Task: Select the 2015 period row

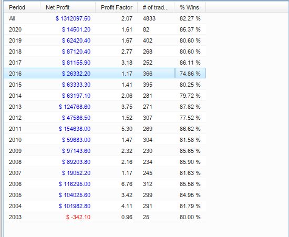Action: point(105,85)
